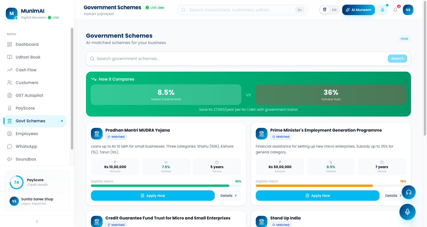Click the Stand Up India bank icon
The height and width of the screenshot is (227, 427).
tap(261, 221)
